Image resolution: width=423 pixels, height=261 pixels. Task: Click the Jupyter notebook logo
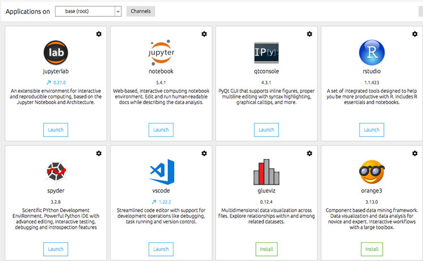(161, 53)
